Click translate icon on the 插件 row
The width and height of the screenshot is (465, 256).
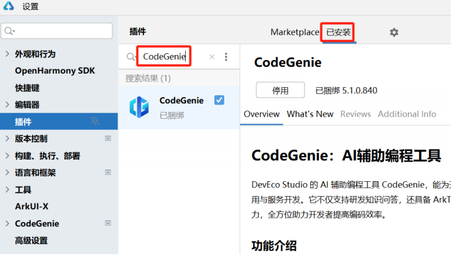(x=95, y=121)
